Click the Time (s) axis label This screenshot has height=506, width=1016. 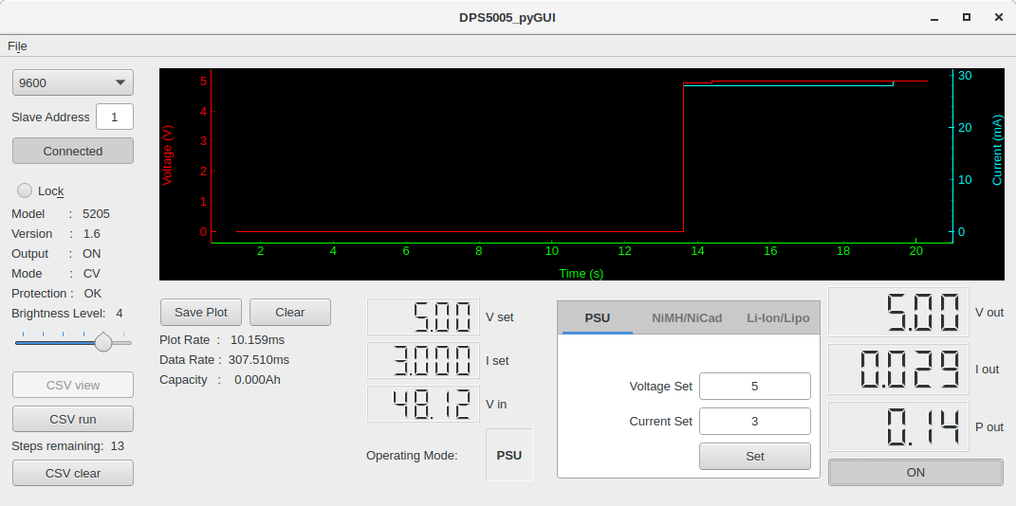click(582, 274)
